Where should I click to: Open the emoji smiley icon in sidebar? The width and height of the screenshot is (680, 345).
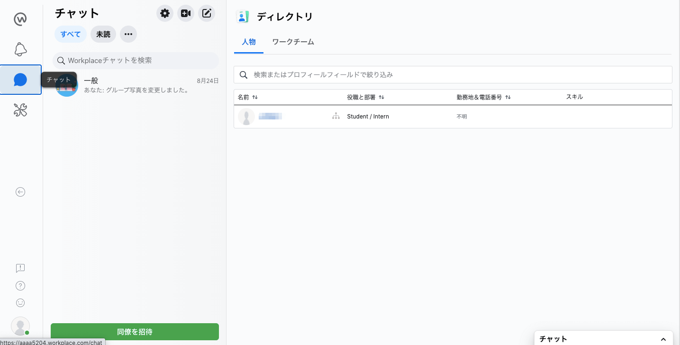pyautogui.click(x=20, y=302)
